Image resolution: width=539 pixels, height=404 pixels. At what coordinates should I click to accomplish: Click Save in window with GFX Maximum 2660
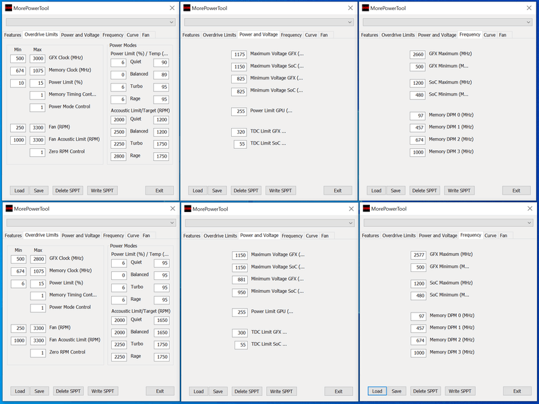click(x=395, y=191)
